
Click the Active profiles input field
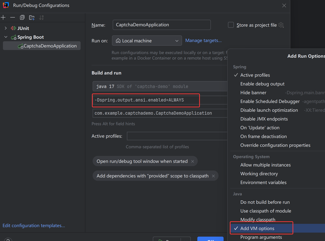tap(177, 136)
